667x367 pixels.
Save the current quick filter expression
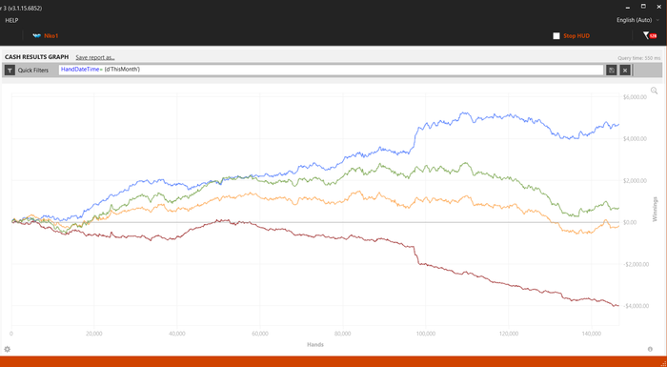pyautogui.click(x=612, y=71)
